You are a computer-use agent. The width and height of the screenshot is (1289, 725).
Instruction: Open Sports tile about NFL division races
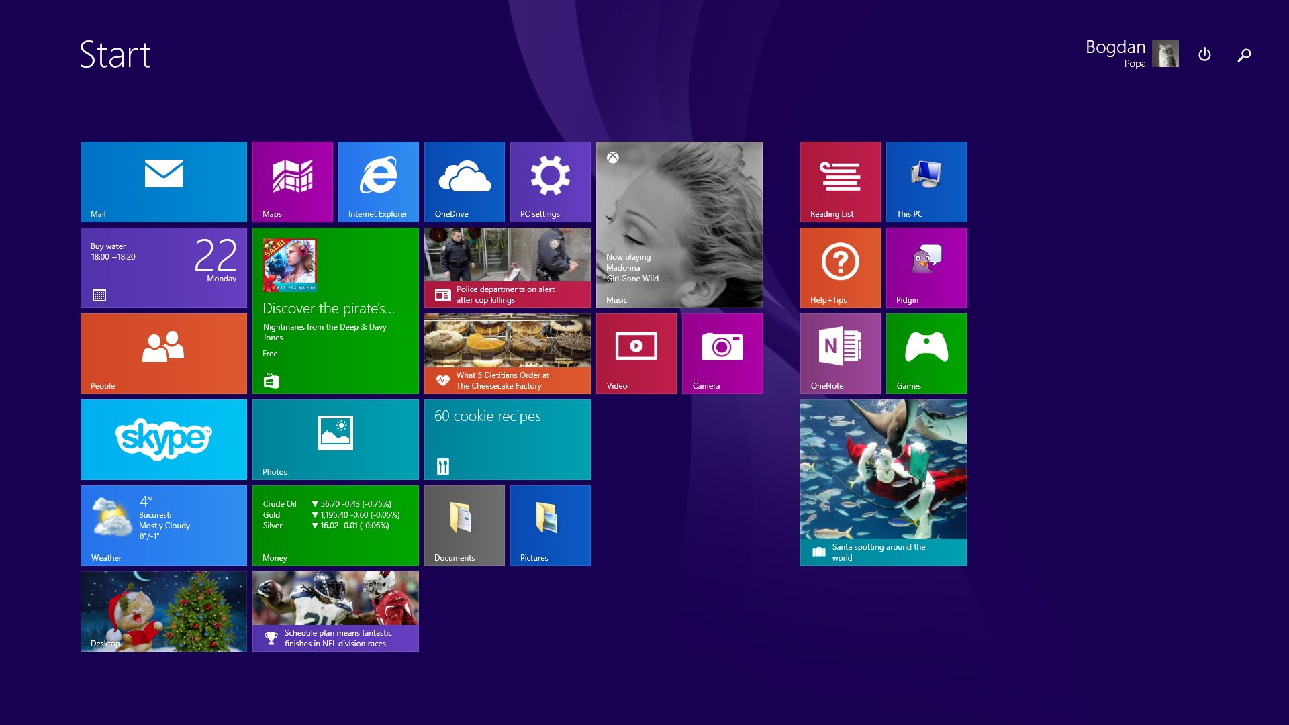(x=336, y=612)
